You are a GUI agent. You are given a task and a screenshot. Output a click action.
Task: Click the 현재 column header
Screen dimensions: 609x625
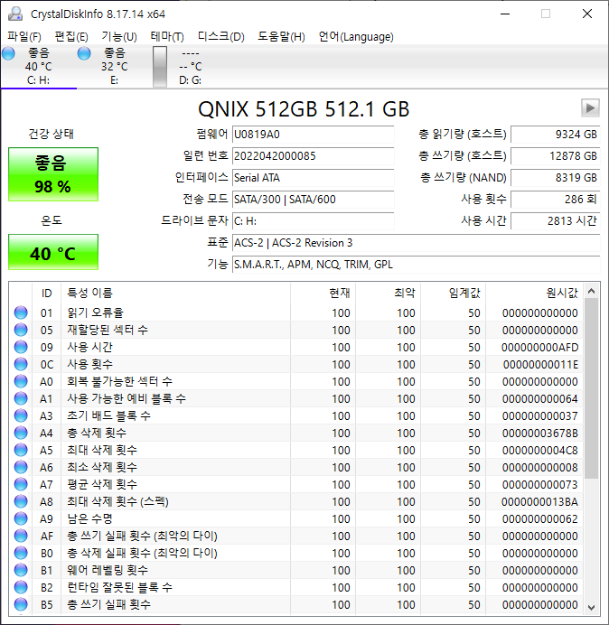pos(323,294)
